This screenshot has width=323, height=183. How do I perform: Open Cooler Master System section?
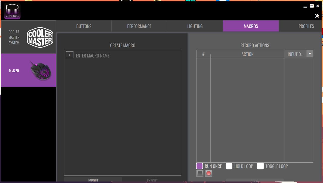point(29,37)
